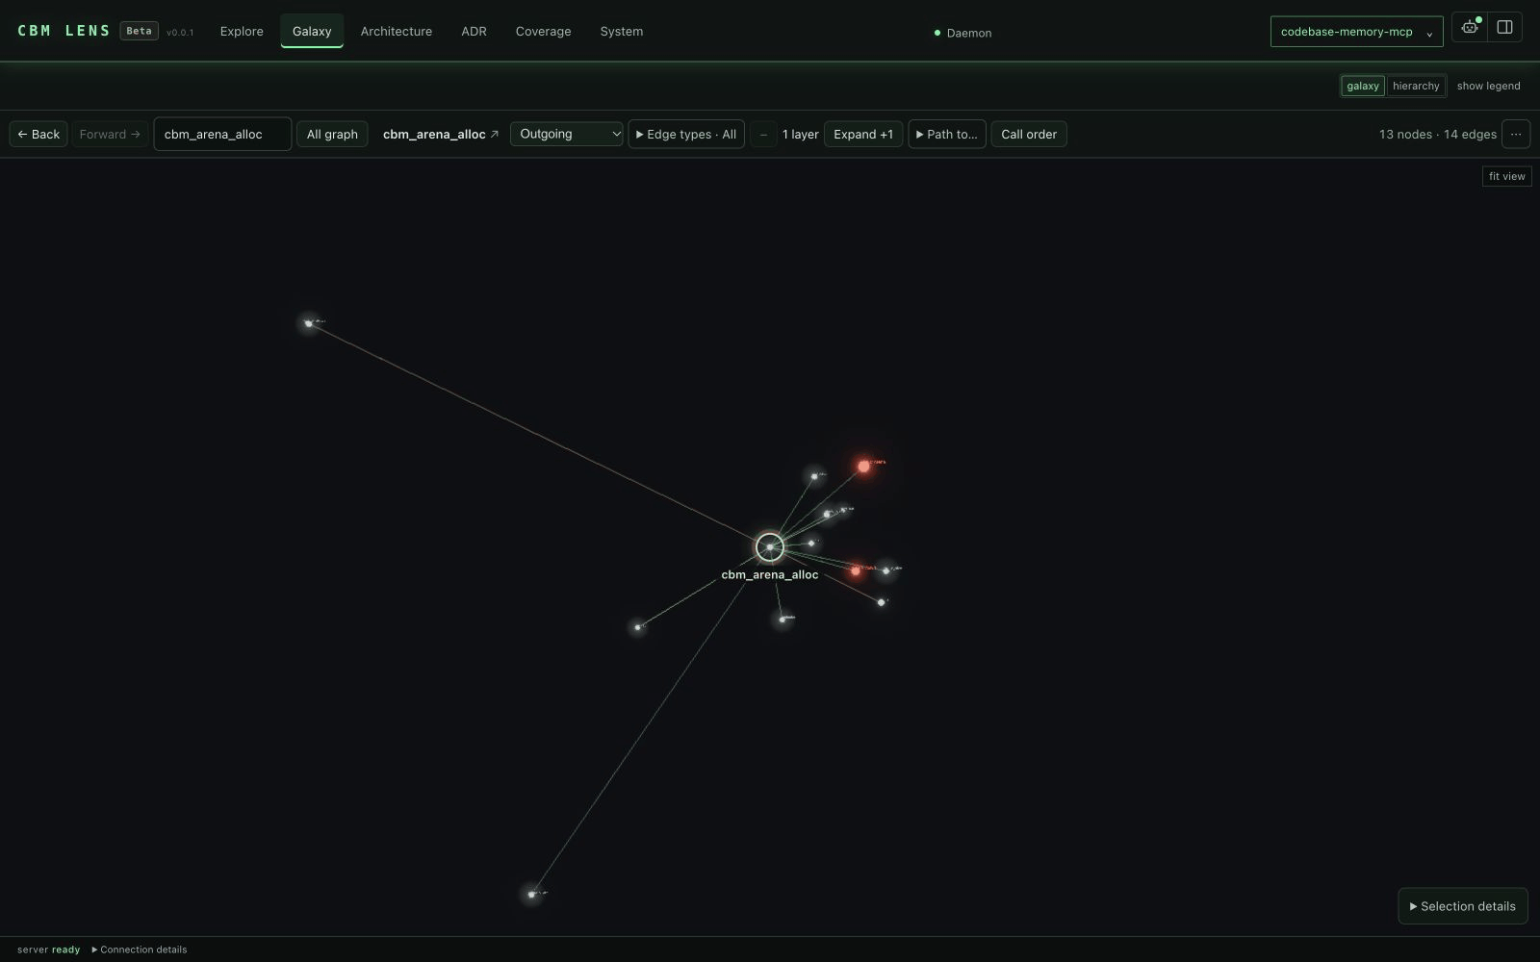Open the Galaxy tab

312,32
